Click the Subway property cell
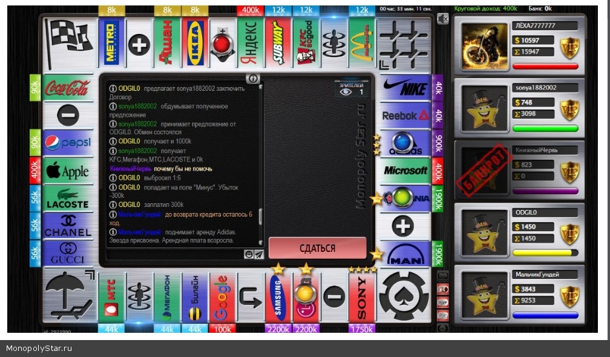Viewport: 610px width, 357px height. pyautogui.click(x=278, y=44)
